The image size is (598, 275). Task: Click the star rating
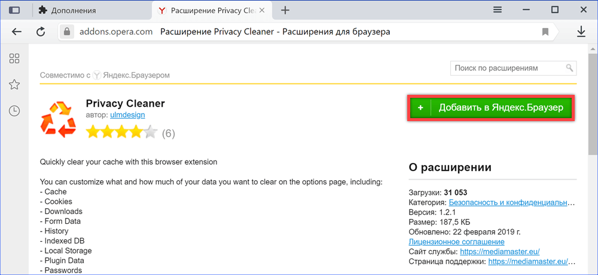(121, 133)
